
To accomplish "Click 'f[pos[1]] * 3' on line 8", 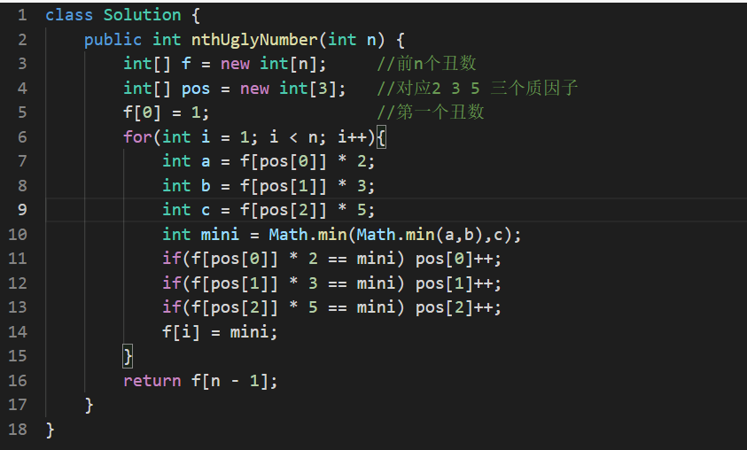I will 303,186.
